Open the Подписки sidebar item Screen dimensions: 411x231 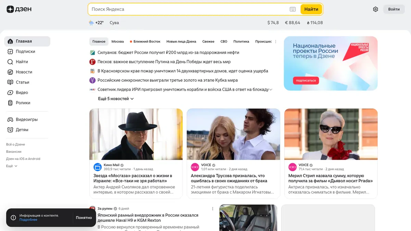pos(27,51)
